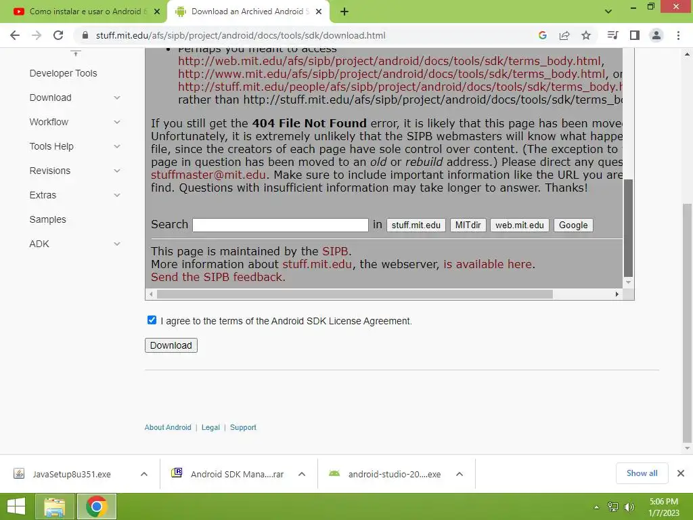Open the tab search chevron
The image size is (693, 520).
pyautogui.click(x=608, y=12)
